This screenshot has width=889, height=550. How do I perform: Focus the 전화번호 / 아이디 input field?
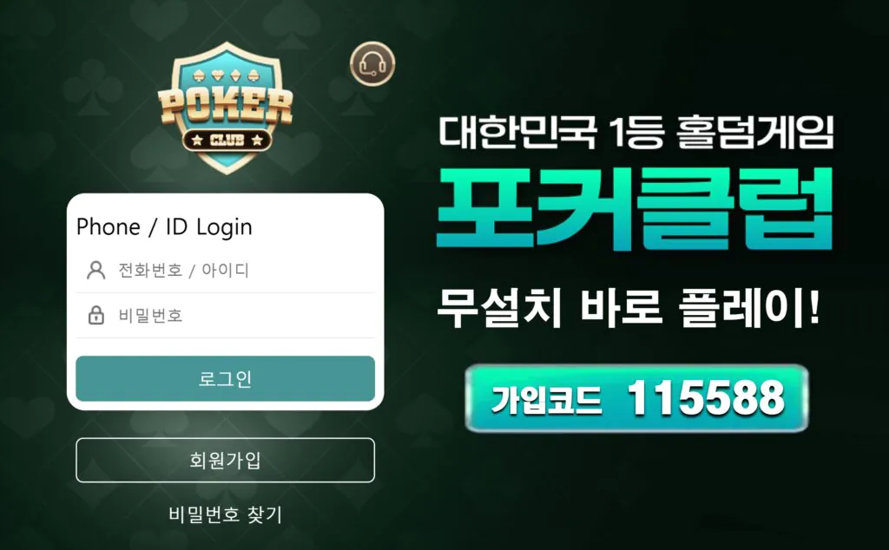click(225, 270)
